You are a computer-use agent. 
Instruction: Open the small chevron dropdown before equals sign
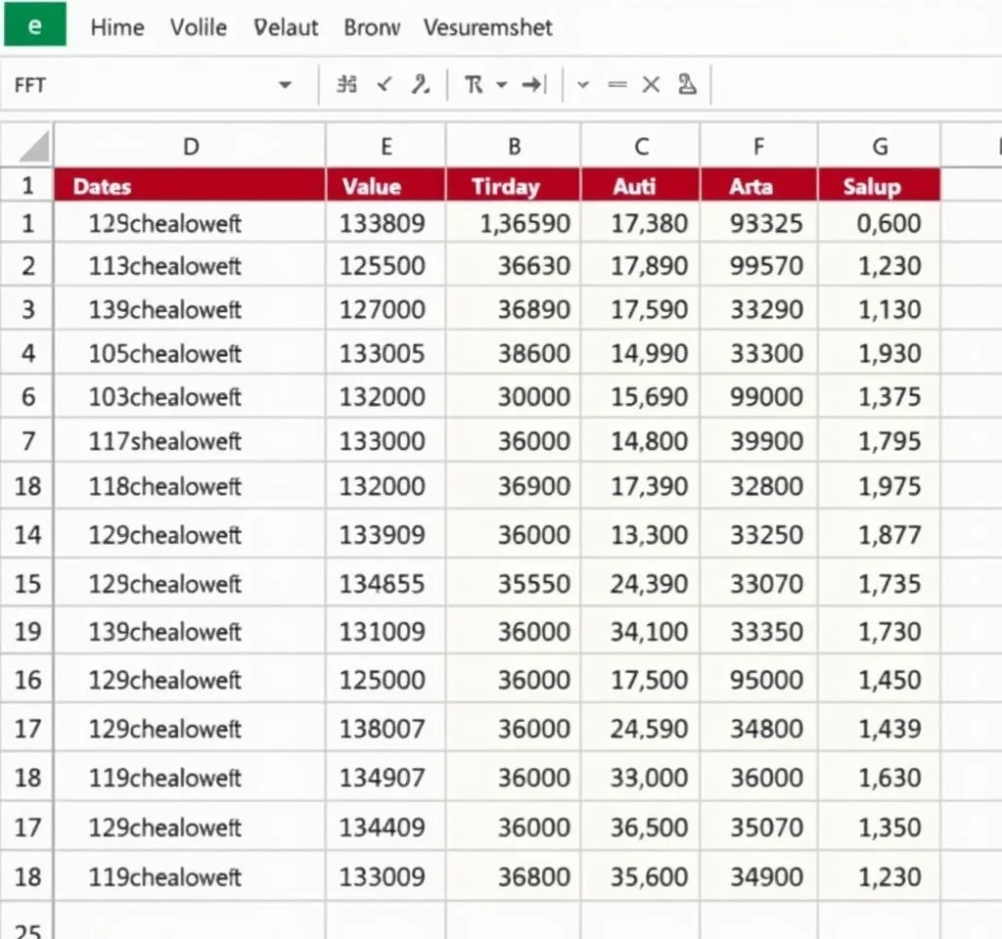(583, 85)
